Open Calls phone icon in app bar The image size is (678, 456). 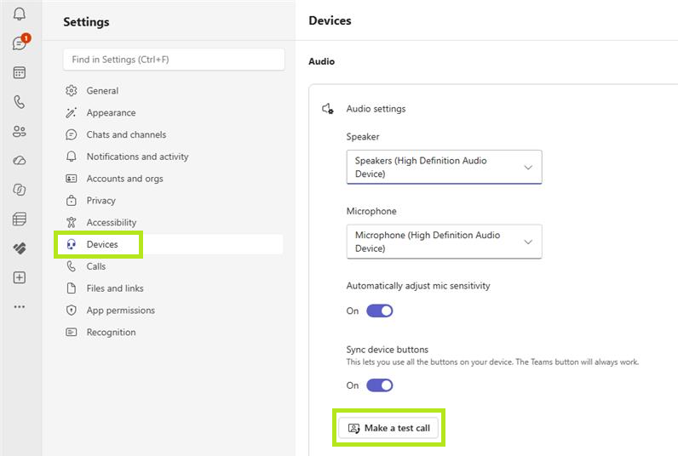(19, 102)
